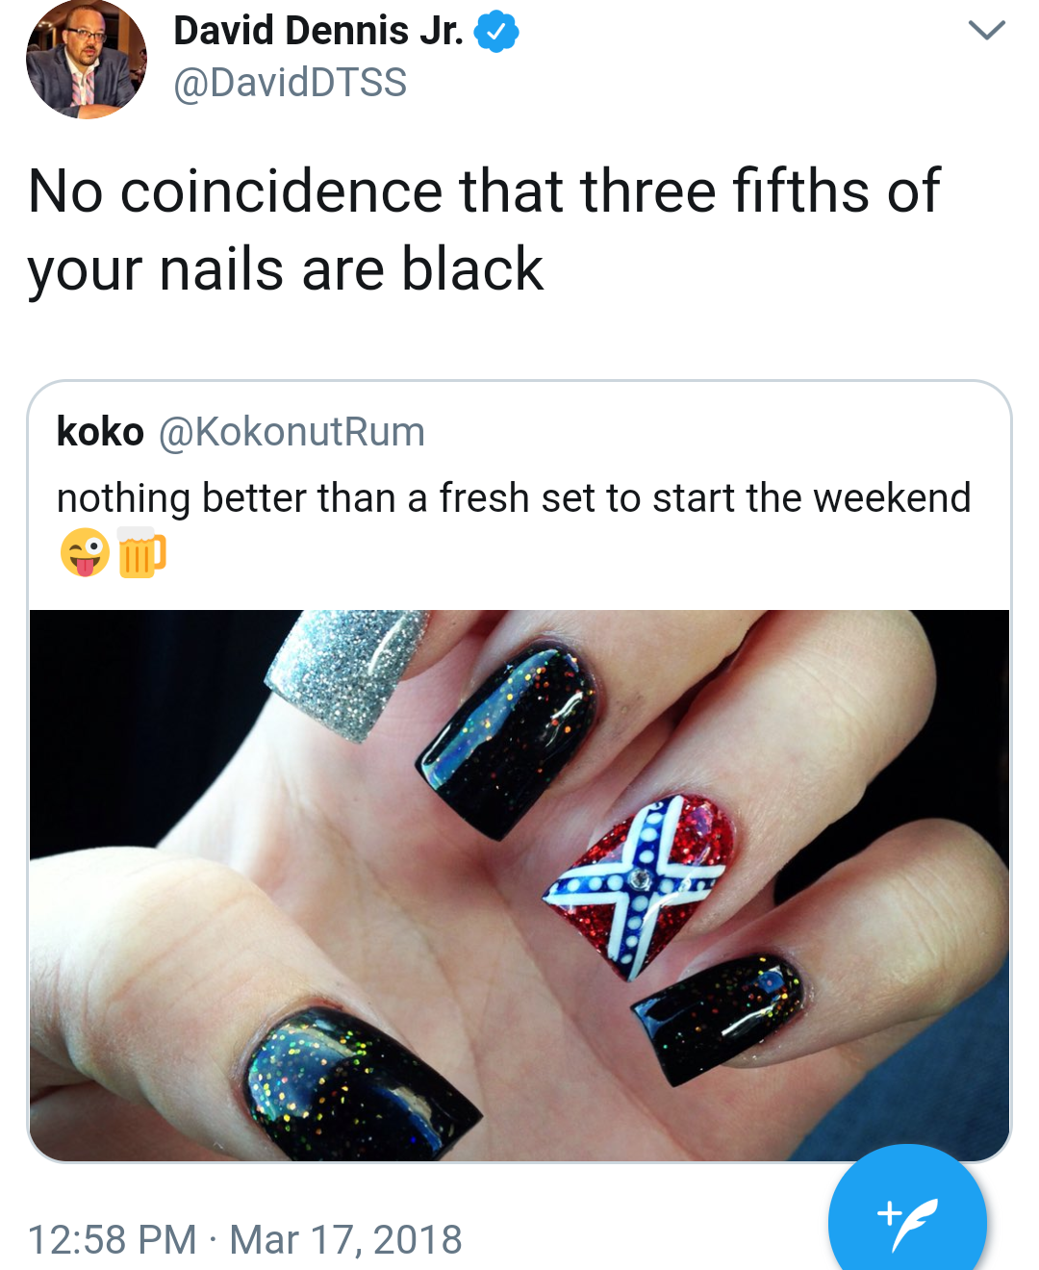Open koko's quoted display name
The image size is (1039, 1270).
tap(100, 432)
